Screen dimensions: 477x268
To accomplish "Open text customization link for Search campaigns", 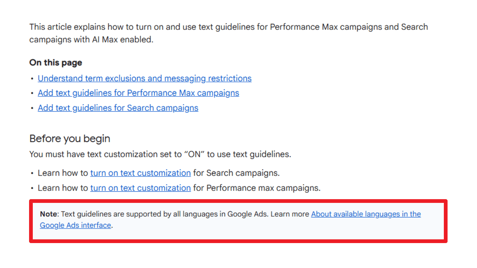I will pos(140,173).
